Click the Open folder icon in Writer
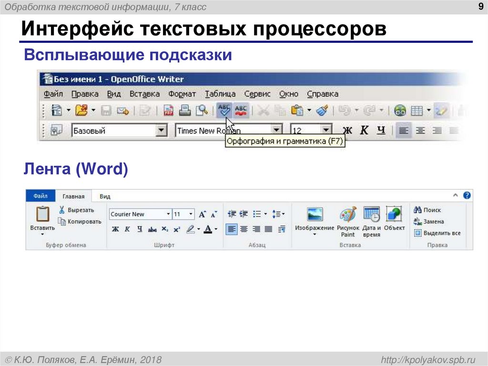 tap(81, 110)
